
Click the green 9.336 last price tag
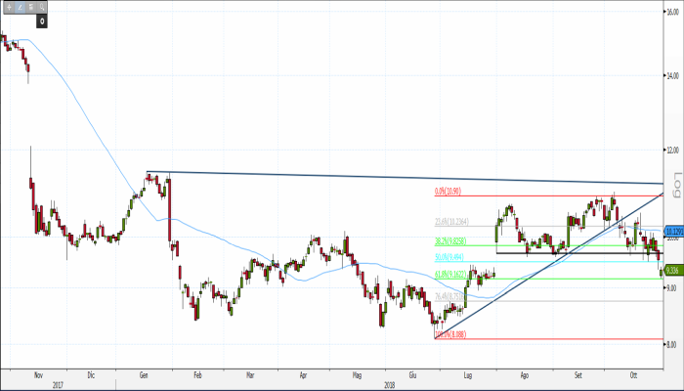672,271
